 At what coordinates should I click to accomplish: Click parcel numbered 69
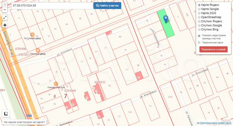pos(217,77)
